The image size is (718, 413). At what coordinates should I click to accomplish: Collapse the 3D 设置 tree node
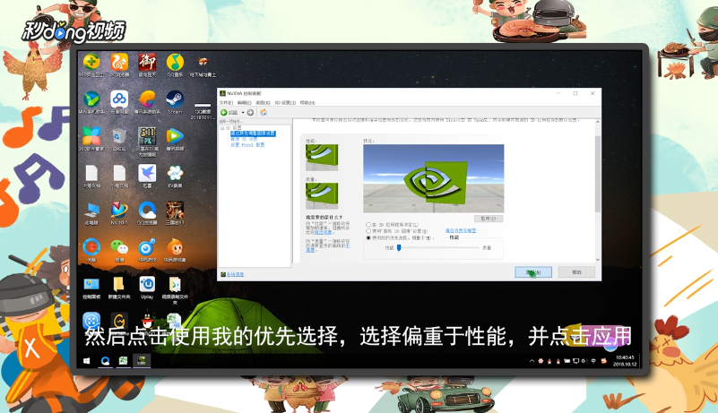pos(222,128)
